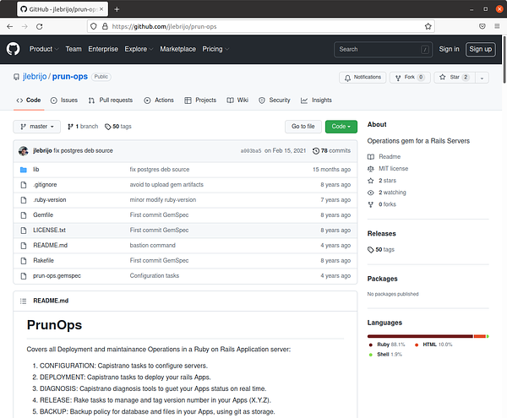This screenshot has width=507, height=418.
Task: Open the MIT license link
Action: coord(393,168)
